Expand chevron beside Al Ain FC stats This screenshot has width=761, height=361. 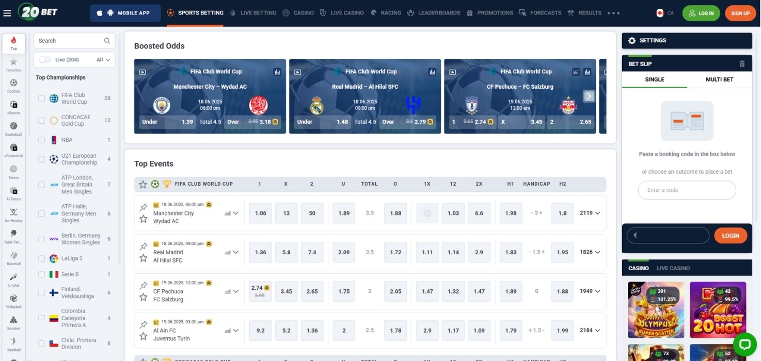pos(236,331)
